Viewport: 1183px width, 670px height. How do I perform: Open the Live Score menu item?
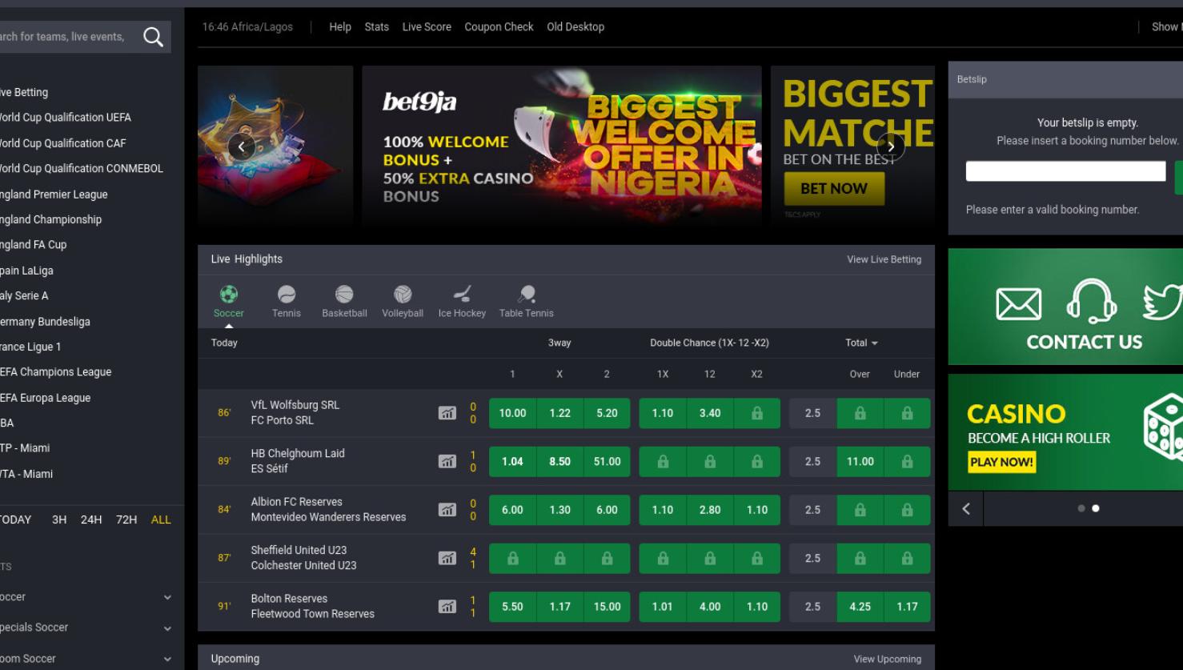[x=427, y=26]
